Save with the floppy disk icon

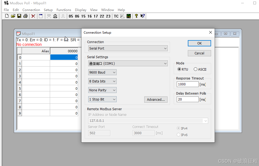[19, 16]
